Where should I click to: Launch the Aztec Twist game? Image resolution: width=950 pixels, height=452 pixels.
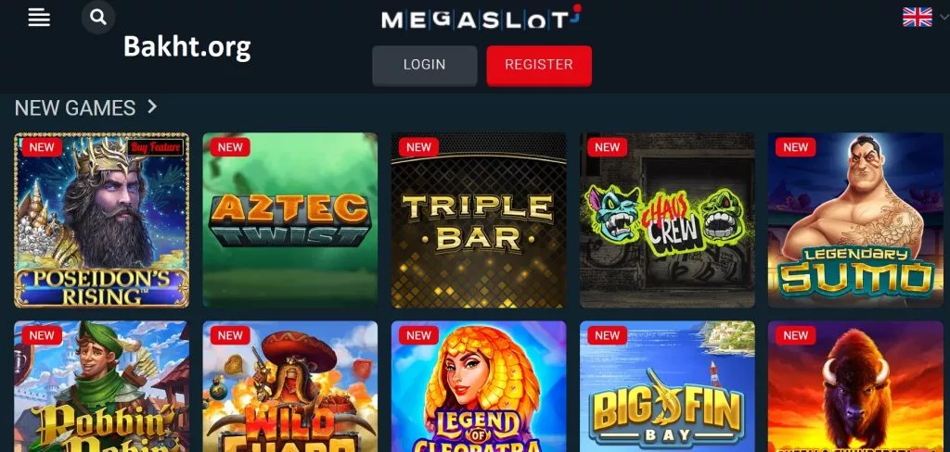click(290, 220)
